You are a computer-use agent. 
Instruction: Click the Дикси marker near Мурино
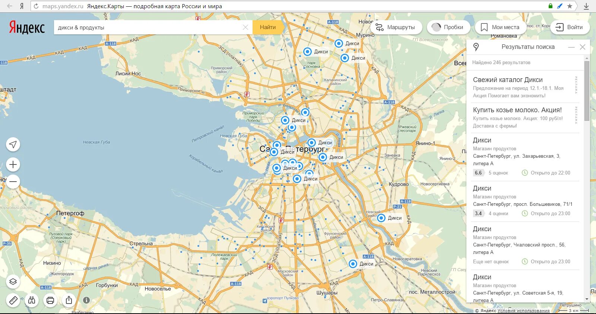pos(339,43)
